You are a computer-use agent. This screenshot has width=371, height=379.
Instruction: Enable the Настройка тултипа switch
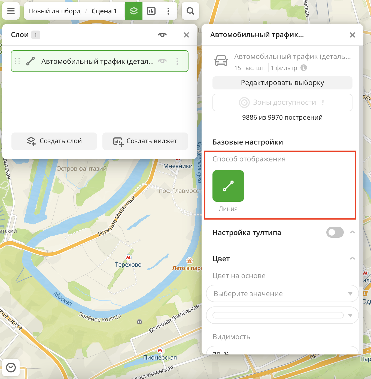pos(335,232)
